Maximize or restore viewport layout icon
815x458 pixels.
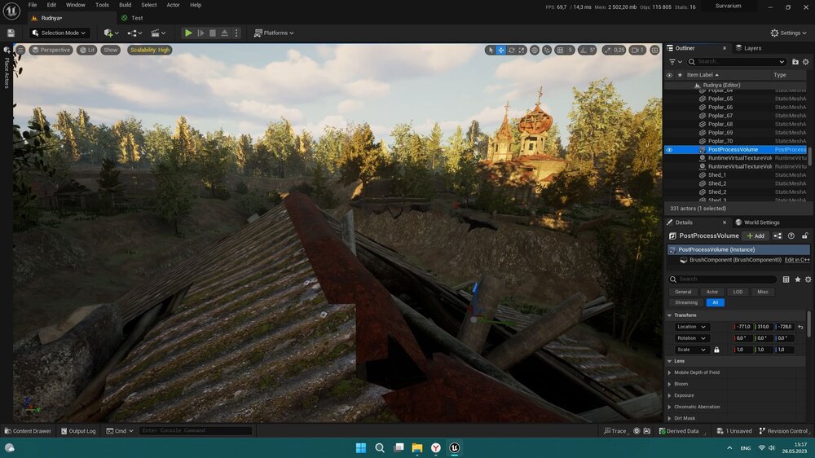click(x=654, y=50)
